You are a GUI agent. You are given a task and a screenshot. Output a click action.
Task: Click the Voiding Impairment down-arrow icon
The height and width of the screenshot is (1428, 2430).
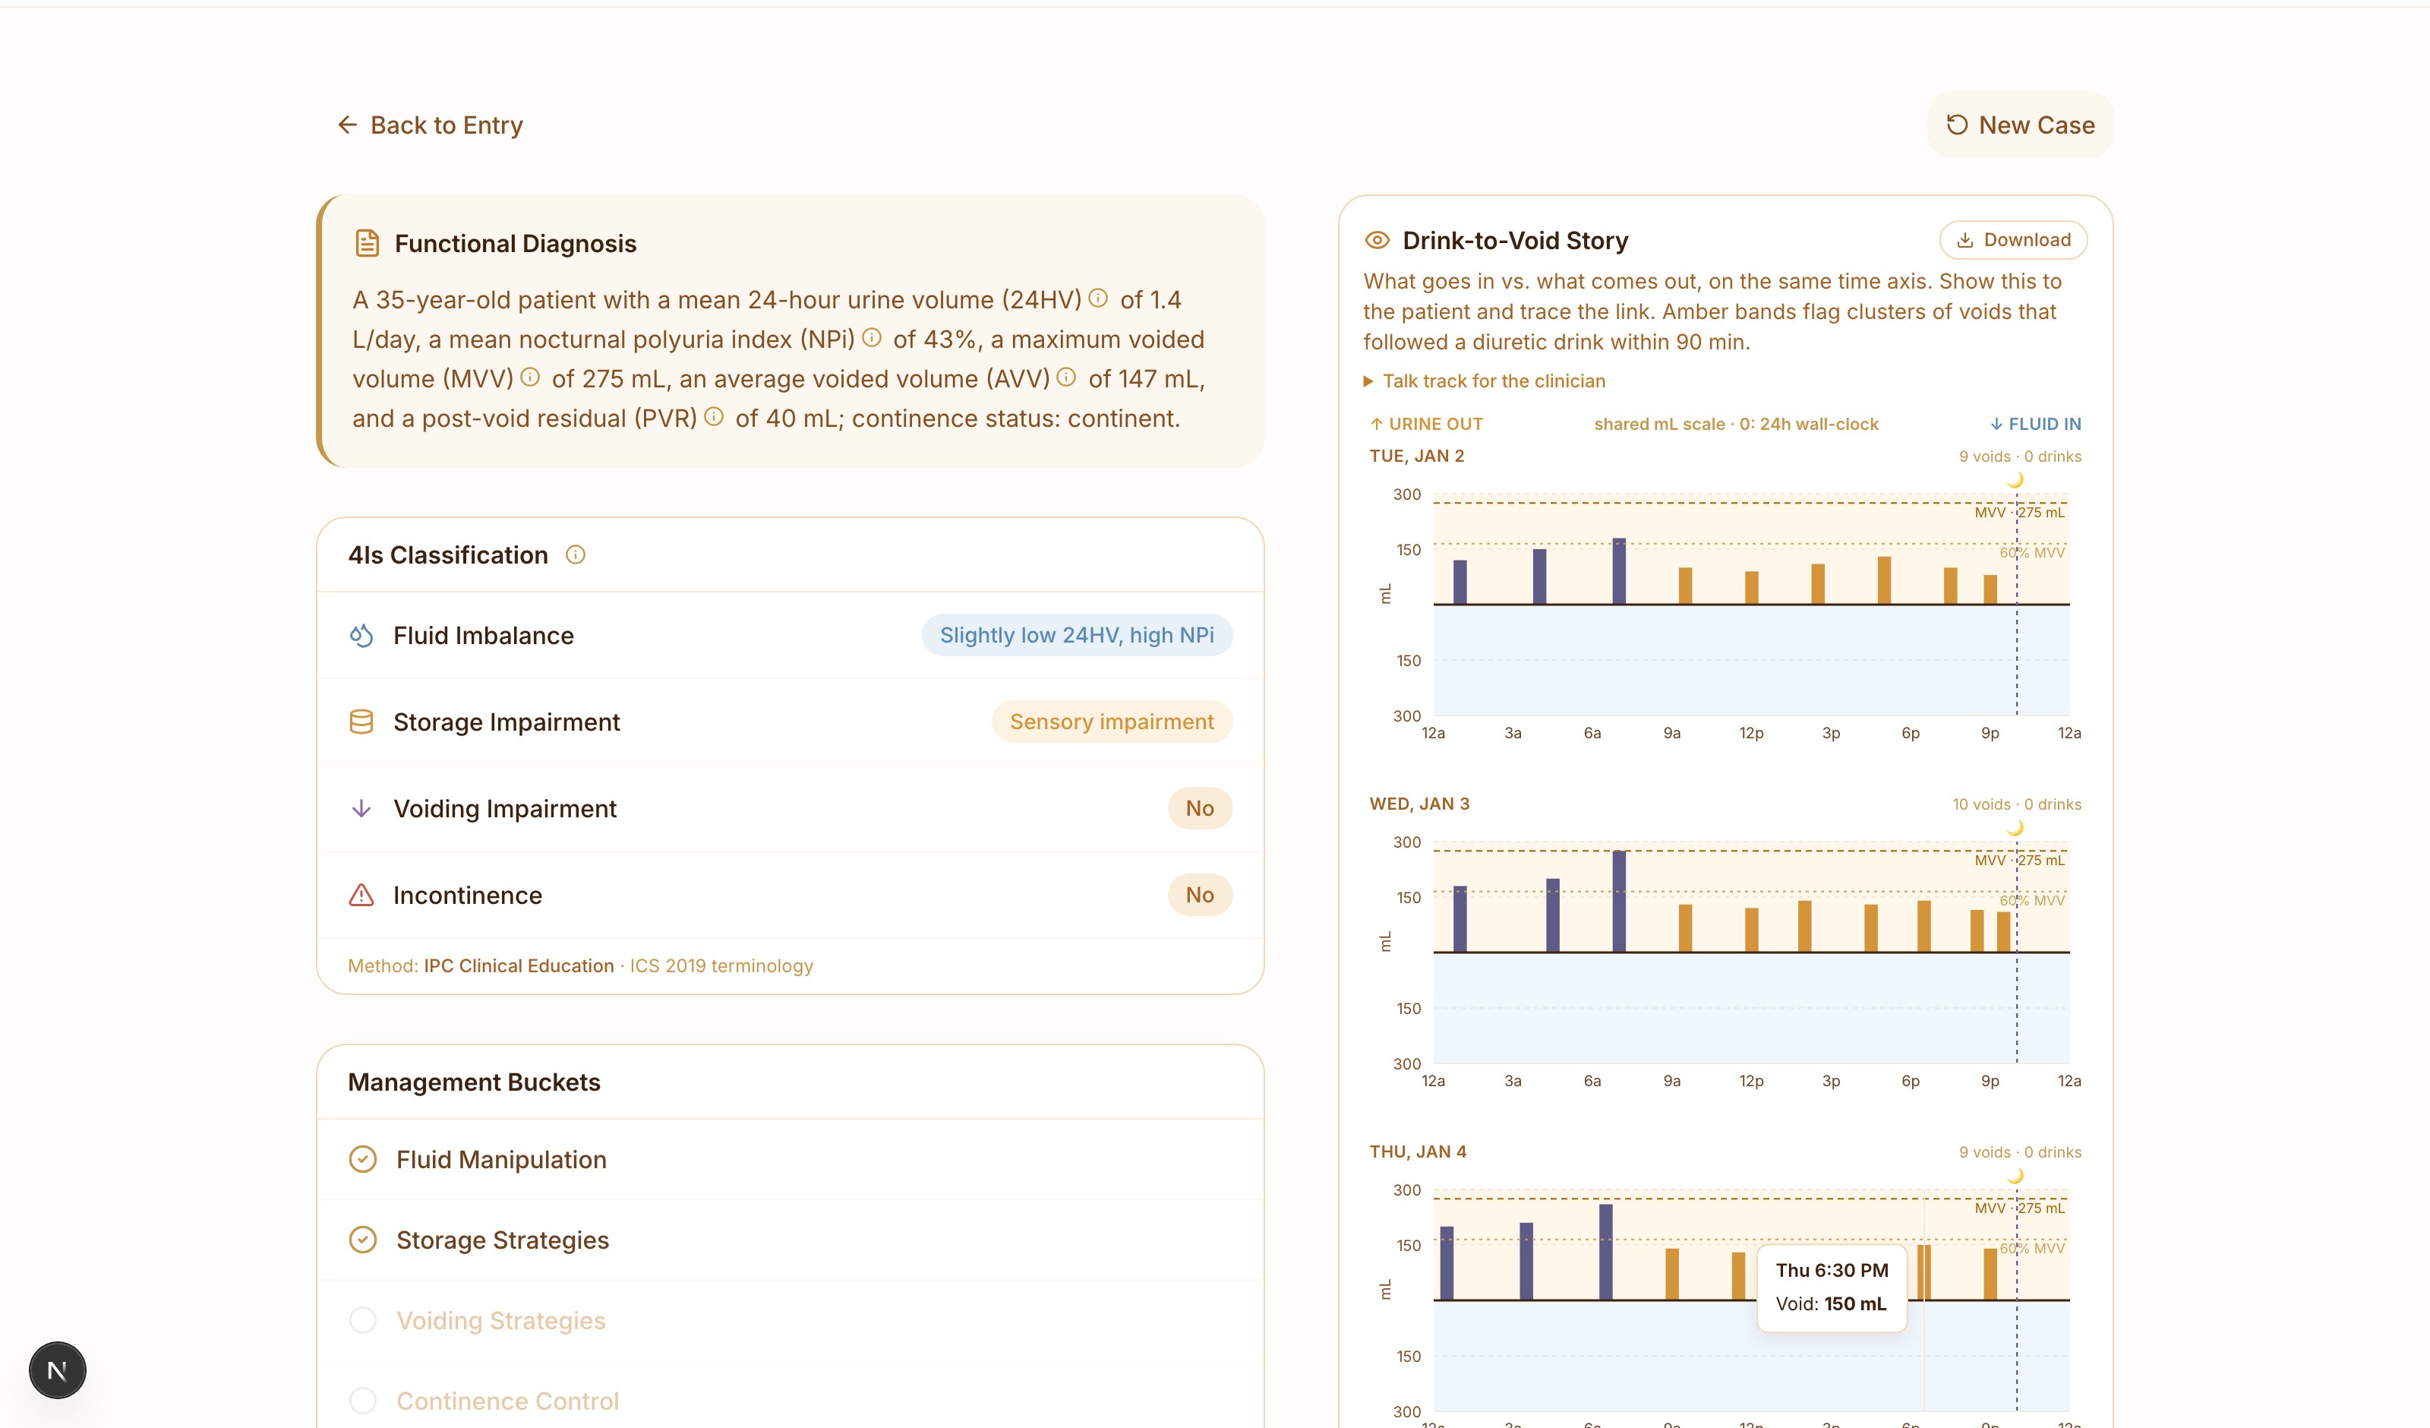(361, 808)
